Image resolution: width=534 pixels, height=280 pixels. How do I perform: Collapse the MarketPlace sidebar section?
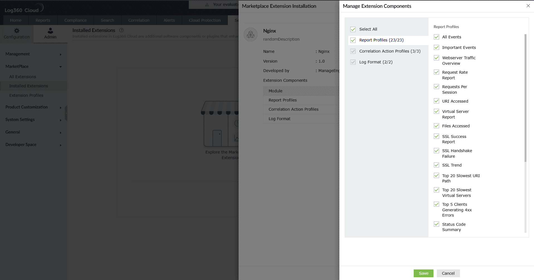point(33,66)
